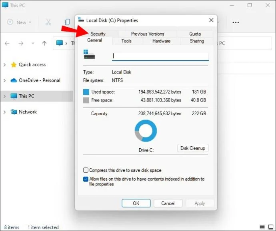This screenshot has height=231, width=276.
Task: Click the '194,863,542,272 bytes' used space value
Action: coord(160,92)
